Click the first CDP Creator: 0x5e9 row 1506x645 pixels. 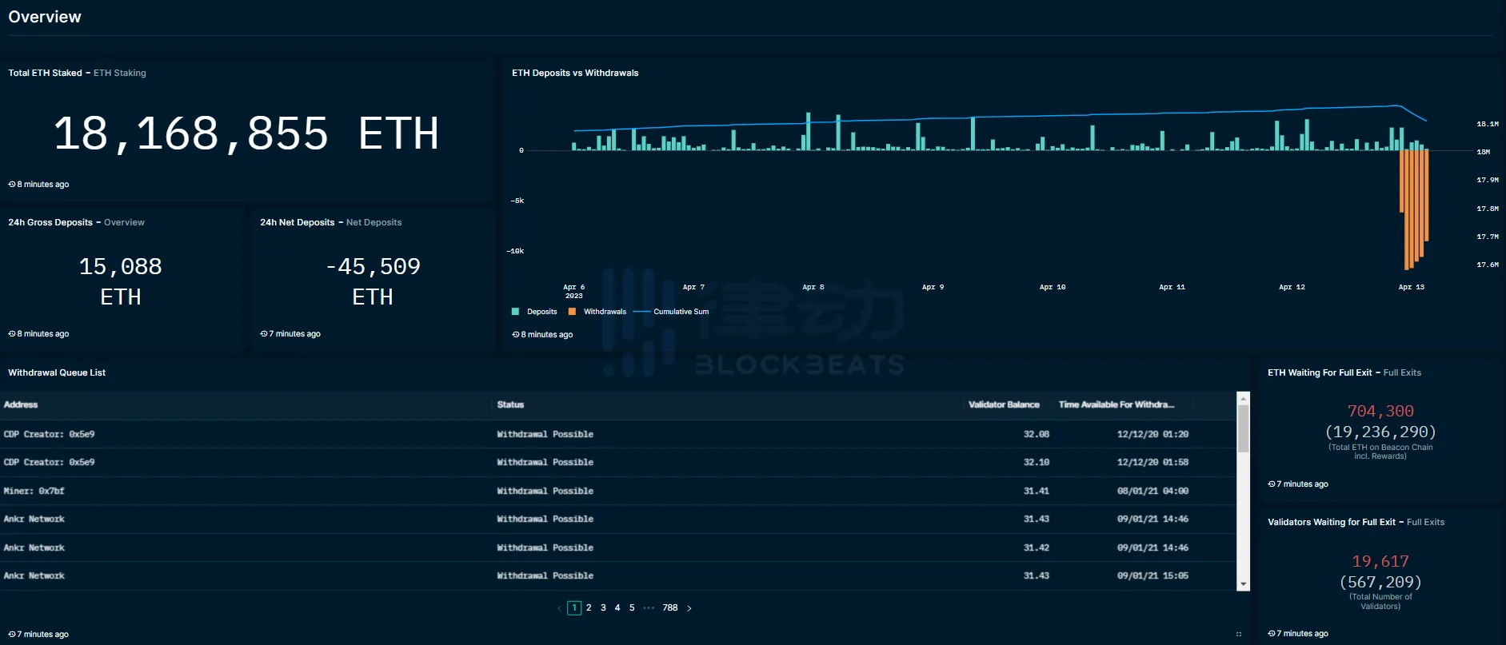[x=50, y=435]
